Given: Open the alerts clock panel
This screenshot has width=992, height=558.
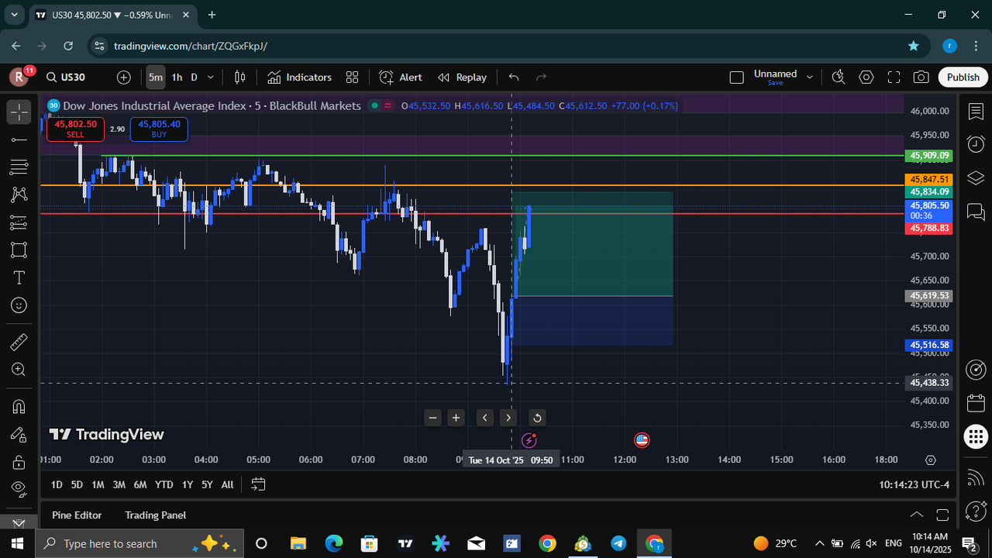Looking at the screenshot, I should [x=976, y=144].
